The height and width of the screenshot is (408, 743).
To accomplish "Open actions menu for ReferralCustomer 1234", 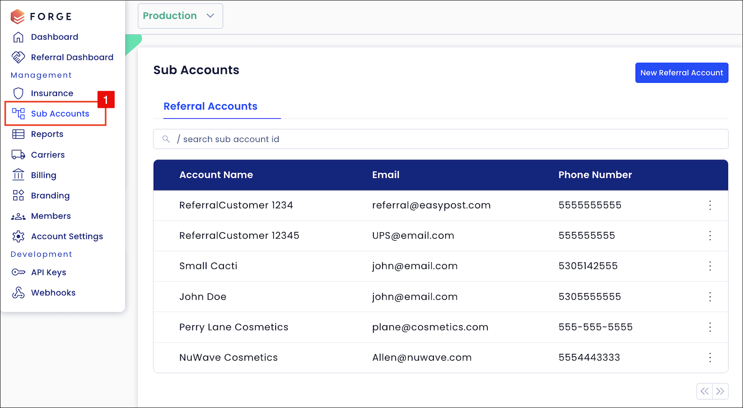I will [x=710, y=205].
